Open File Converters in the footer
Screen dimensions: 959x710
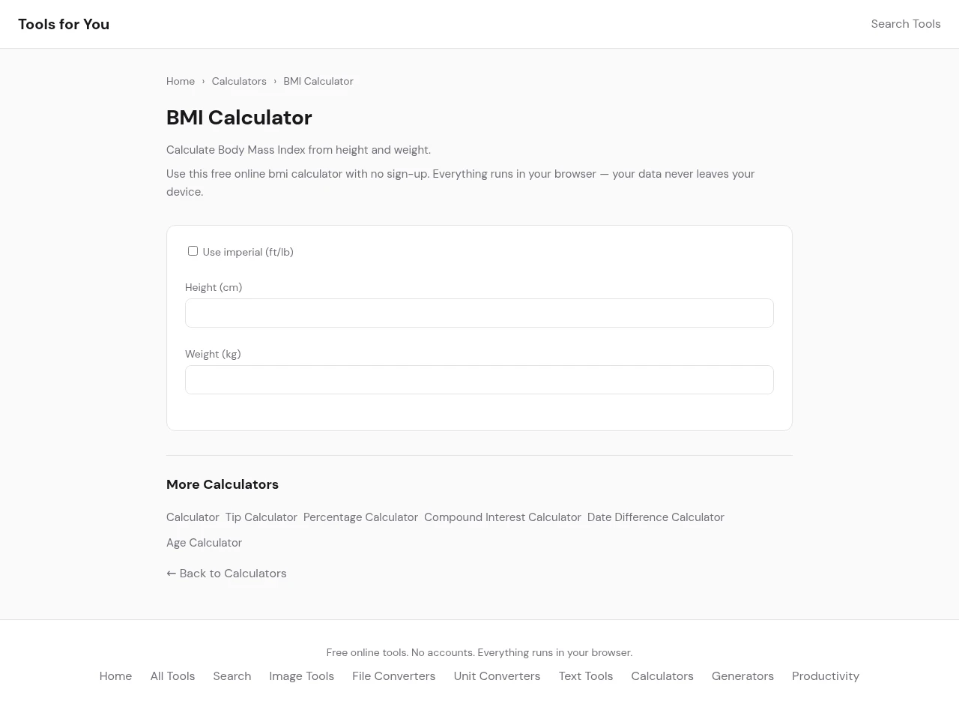[x=393, y=676]
